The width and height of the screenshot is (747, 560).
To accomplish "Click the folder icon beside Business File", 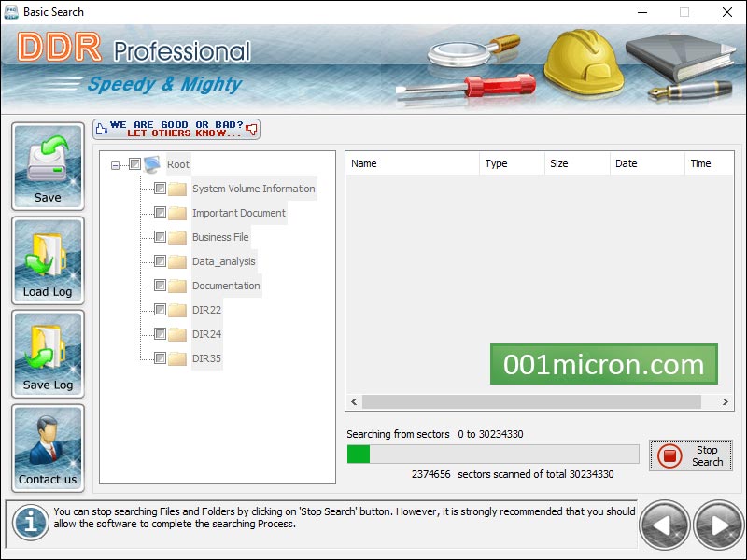I will (x=177, y=237).
